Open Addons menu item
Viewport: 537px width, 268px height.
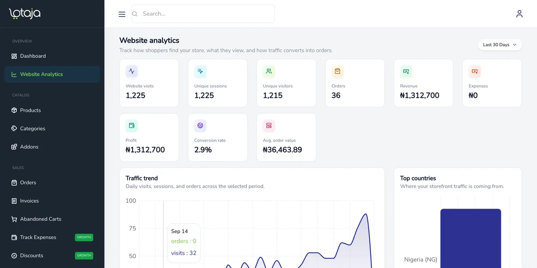tap(52, 147)
